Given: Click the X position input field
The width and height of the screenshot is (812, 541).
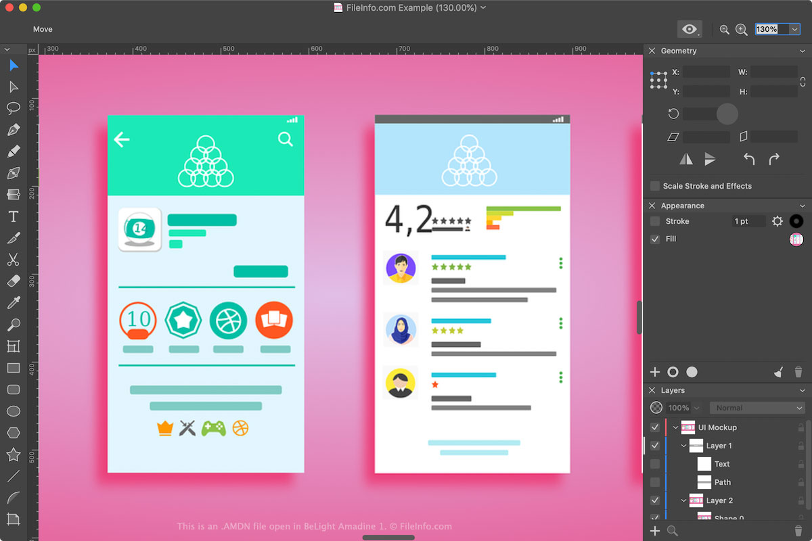Looking at the screenshot, I should pyautogui.click(x=706, y=72).
